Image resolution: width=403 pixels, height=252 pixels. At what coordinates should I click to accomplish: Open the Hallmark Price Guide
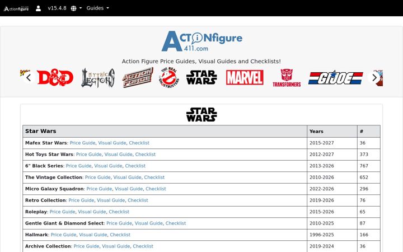coord(63,235)
